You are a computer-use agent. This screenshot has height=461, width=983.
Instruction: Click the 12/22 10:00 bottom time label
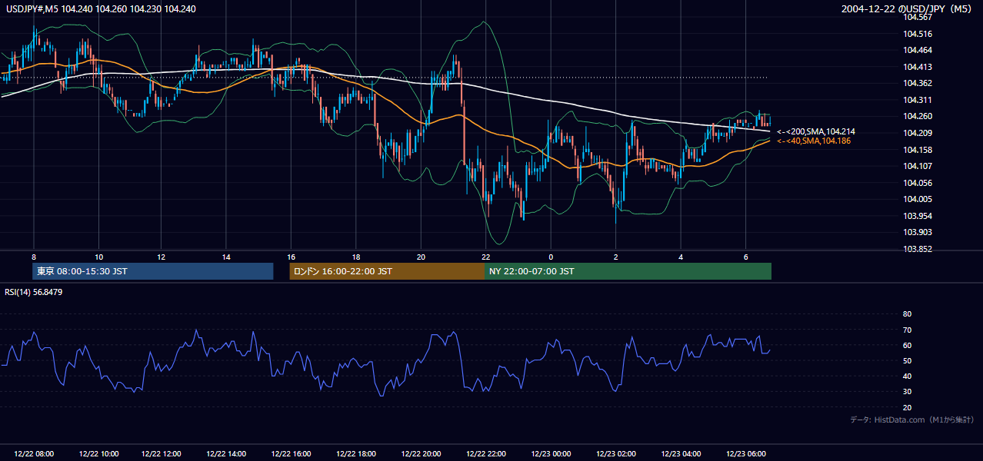pos(98,453)
